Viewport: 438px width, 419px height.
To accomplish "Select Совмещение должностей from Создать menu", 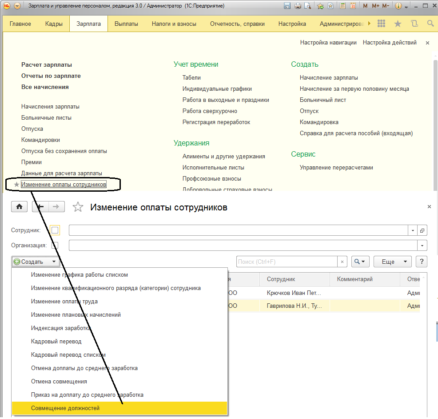I will tap(65, 408).
